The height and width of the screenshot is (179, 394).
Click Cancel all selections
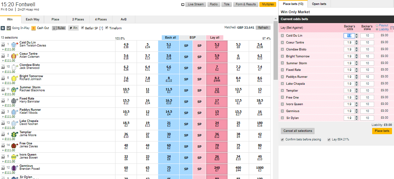[x=297, y=131]
